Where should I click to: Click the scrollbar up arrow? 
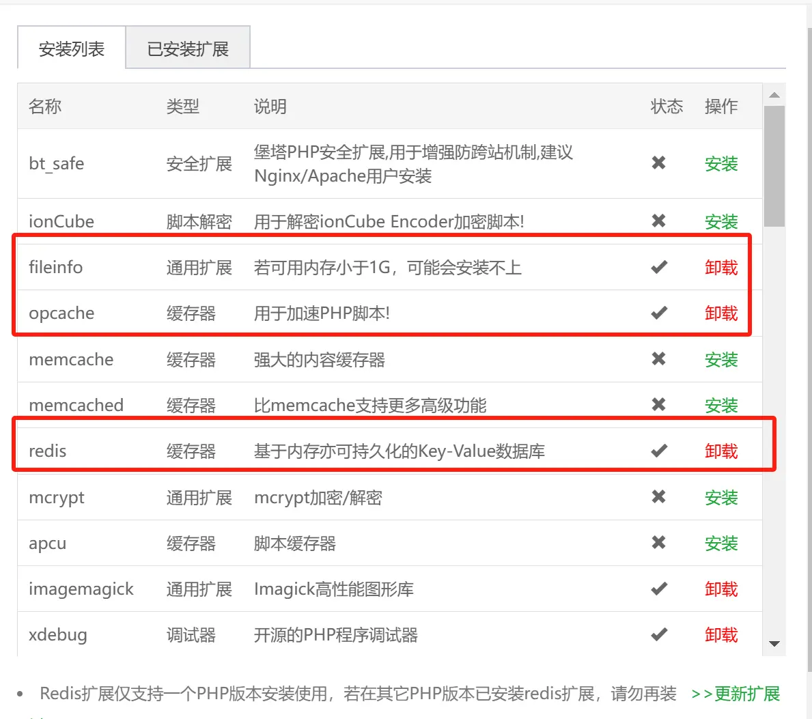pos(774,95)
